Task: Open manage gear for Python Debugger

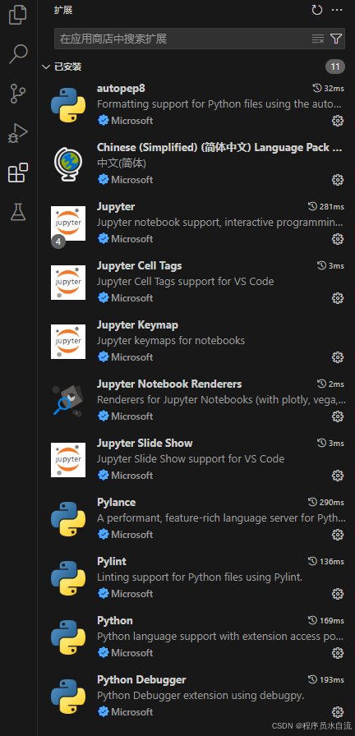Action: (x=337, y=712)
